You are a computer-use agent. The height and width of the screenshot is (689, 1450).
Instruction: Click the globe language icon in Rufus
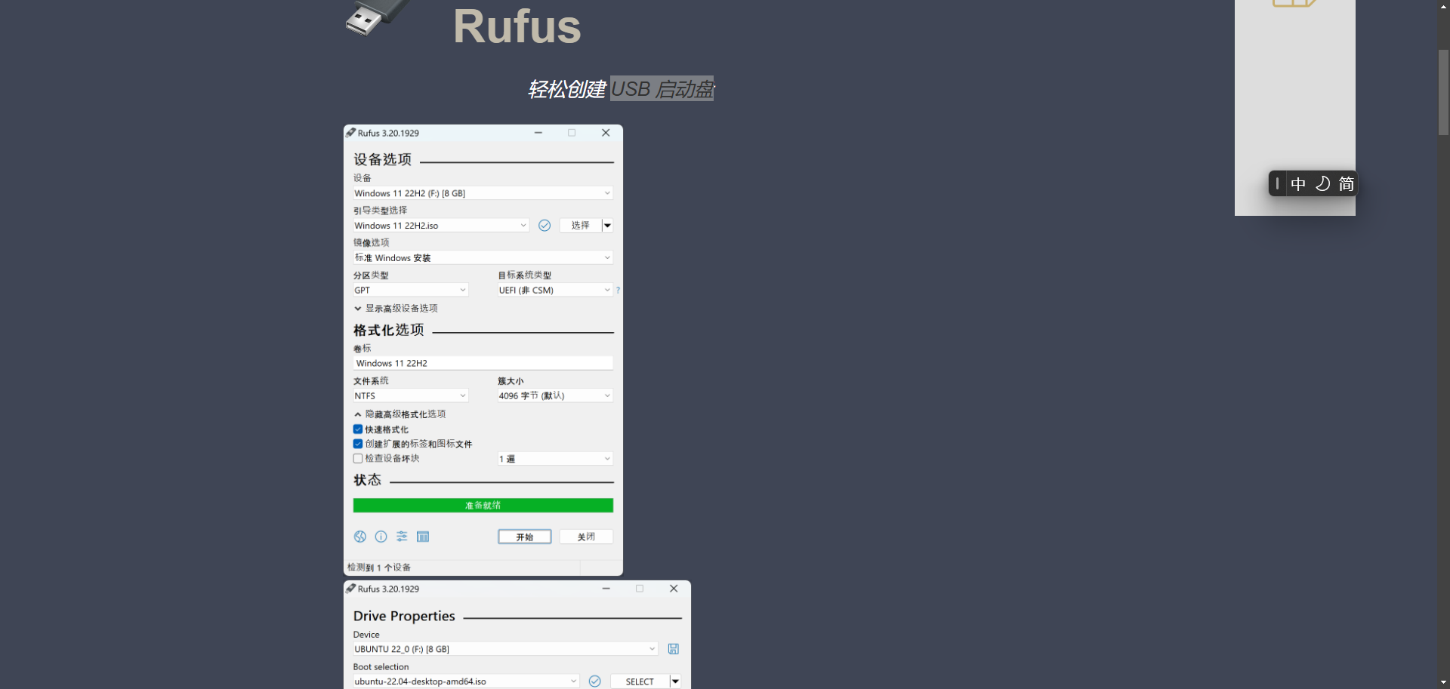360,537
